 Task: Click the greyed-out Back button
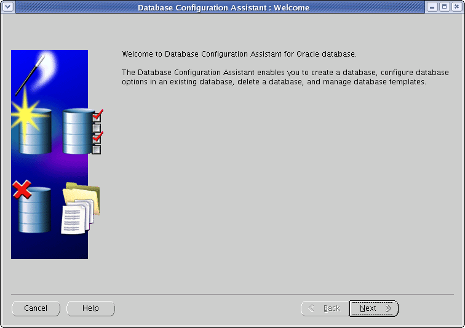coord(325,308)
